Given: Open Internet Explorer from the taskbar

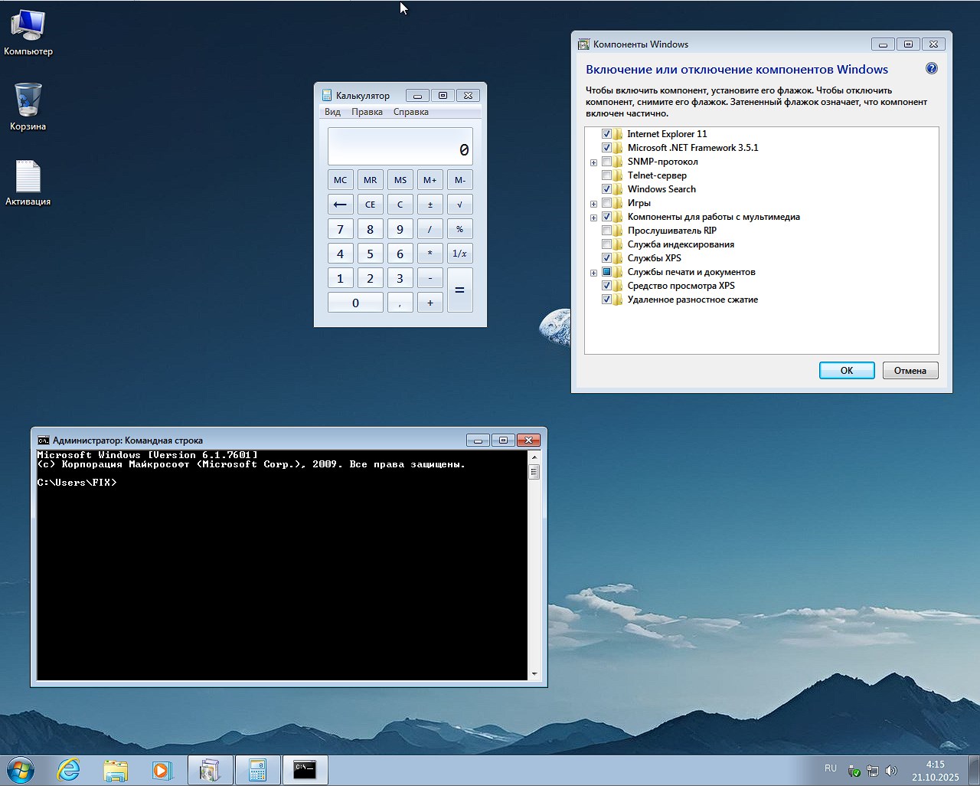Looking at the screenshot, I should [x=69, y=770].
